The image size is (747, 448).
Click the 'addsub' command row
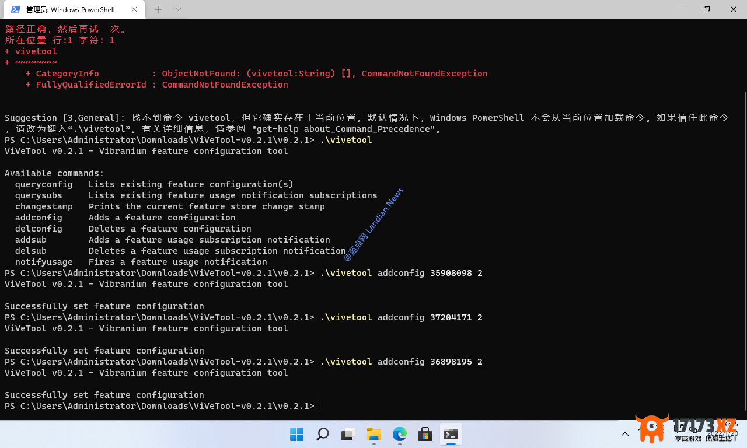point(173,240)
